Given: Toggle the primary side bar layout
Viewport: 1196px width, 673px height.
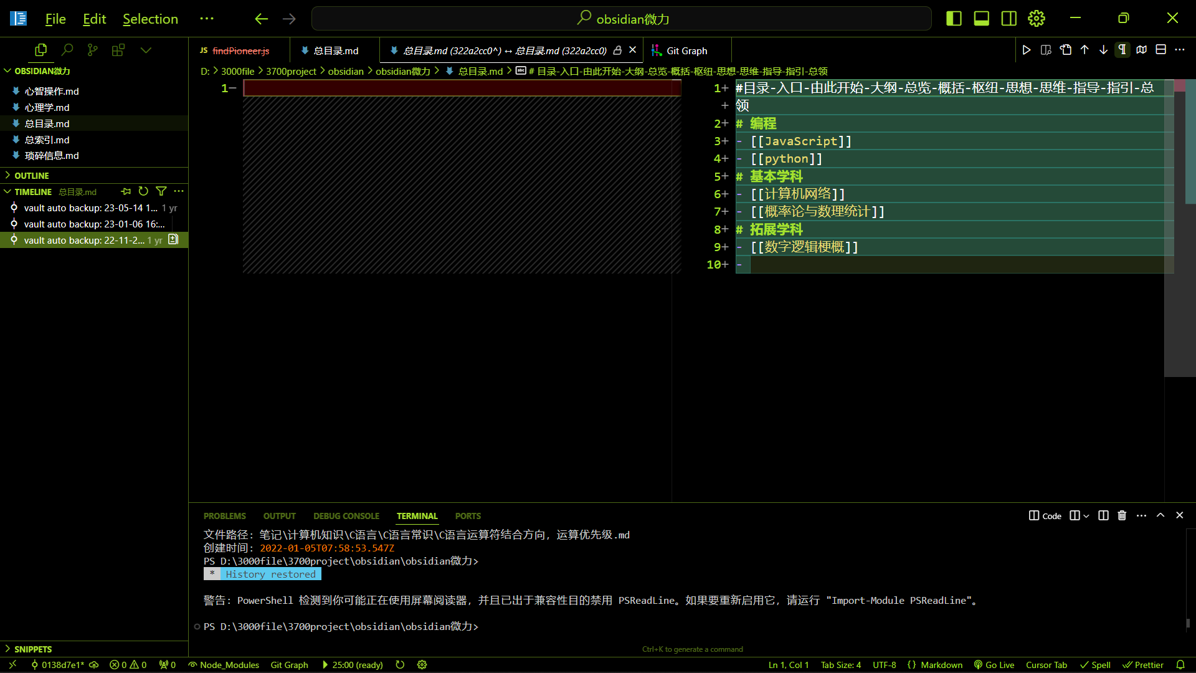Looking at the screenshot, I should (954, 19).
